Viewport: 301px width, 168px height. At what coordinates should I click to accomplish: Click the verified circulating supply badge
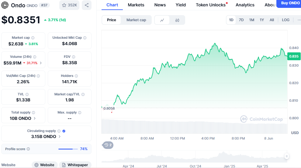point(64,131)
